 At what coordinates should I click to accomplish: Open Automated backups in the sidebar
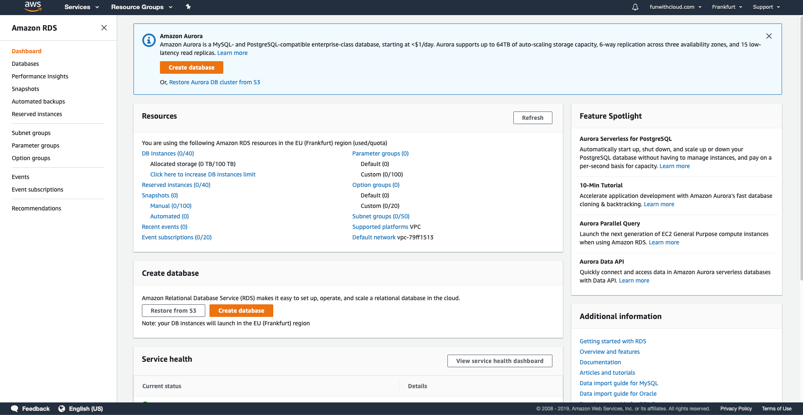tap(38, 101)
